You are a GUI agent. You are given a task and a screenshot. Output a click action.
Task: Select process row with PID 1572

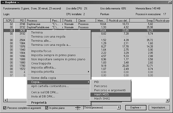(86, 69)
